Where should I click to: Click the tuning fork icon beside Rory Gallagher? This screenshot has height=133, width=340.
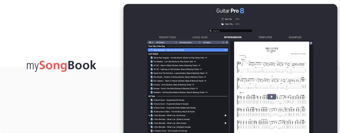pyautogui.click(x=152, y=50)
